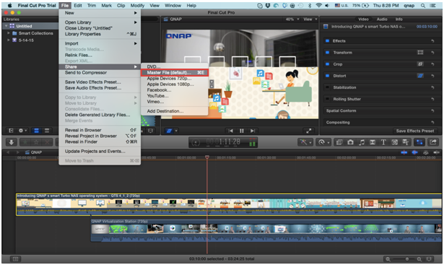Select the QNAP Virtualization Station clip
The width and height of the screenshot is (444, 265).
(266, 230)
